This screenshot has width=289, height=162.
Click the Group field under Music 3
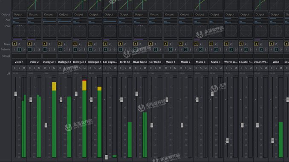[x=200, y=56]
